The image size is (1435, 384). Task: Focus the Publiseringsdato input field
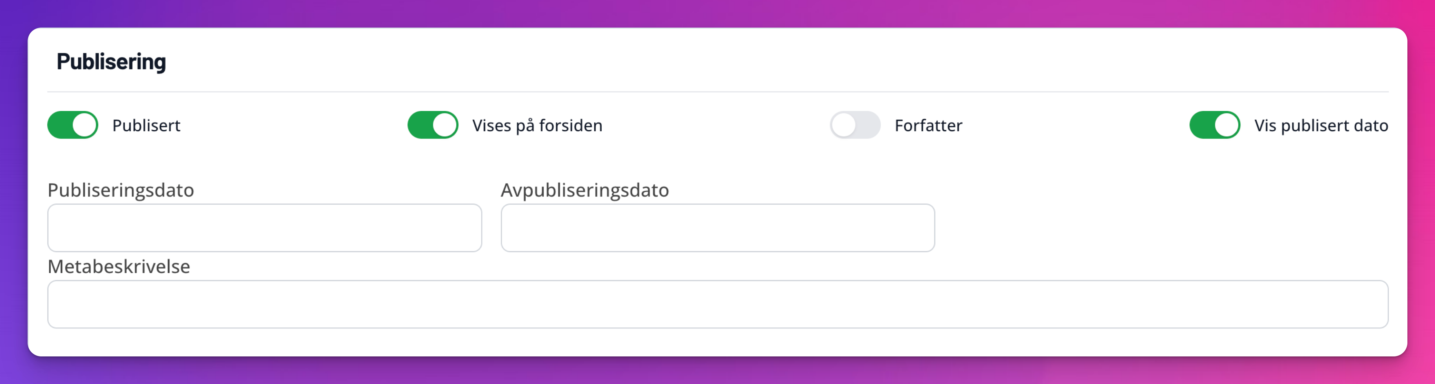[265, 228]
